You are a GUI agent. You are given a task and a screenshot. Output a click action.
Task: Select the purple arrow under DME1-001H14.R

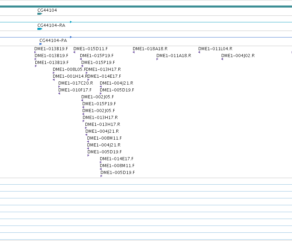click(54, 80)
